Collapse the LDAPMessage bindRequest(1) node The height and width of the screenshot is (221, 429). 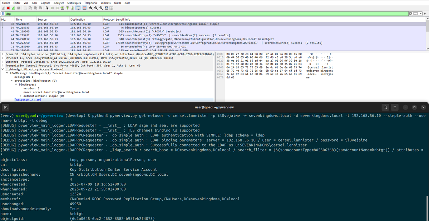7,73
